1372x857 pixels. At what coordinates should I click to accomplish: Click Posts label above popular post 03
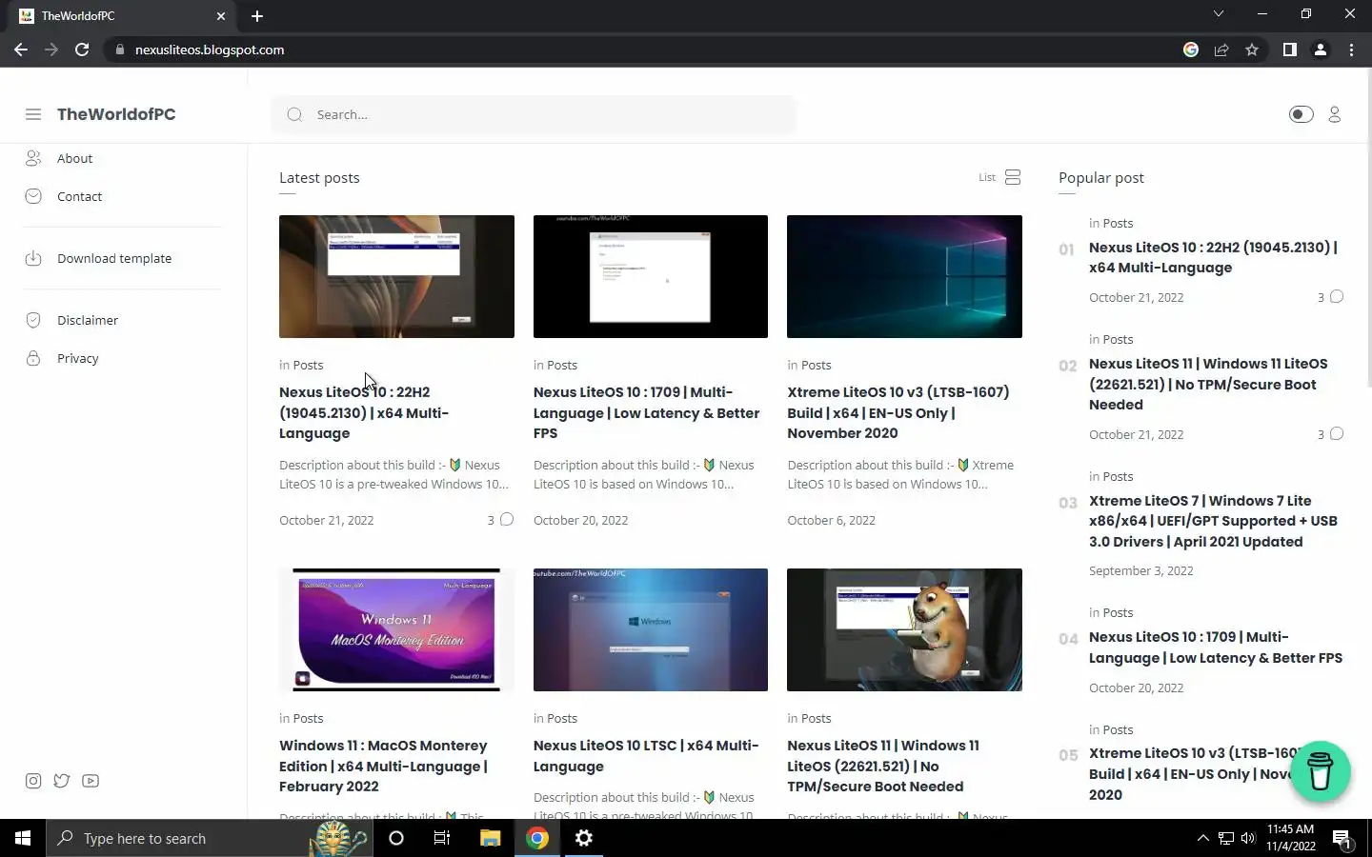click(1118, 476)
